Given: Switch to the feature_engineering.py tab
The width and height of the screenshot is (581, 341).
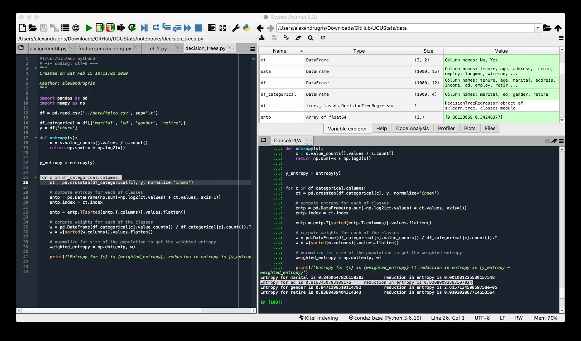Looking at the screenshot, I should 104,48.
